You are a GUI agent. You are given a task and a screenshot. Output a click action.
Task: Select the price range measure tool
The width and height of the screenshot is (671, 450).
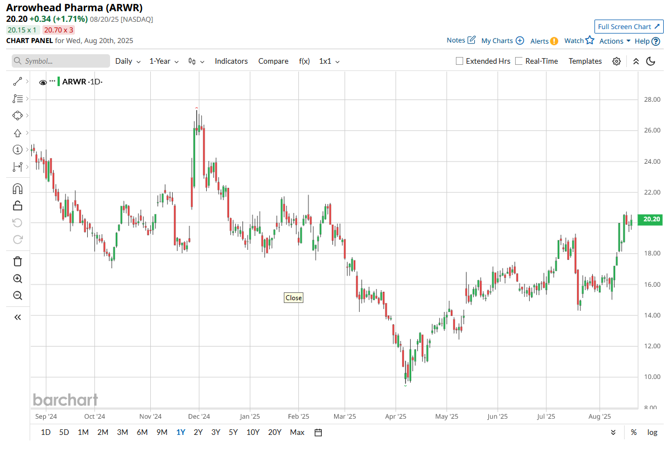click(x=17, y=167)
